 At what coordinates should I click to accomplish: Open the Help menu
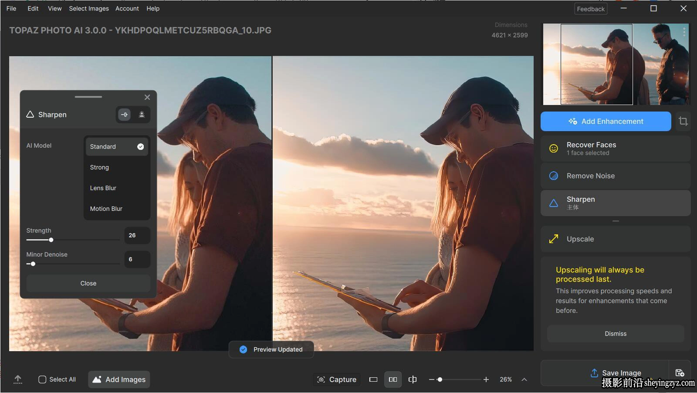pos(153,8)
